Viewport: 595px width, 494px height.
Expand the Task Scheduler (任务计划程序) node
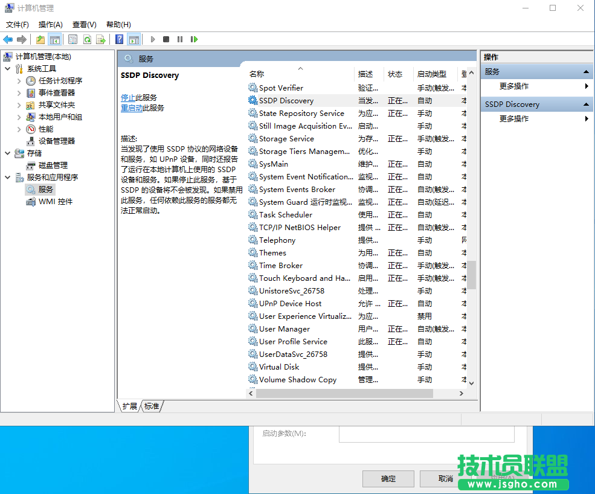click(19, 80)
